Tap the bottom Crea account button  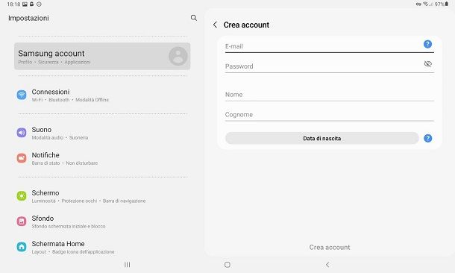pos(330,247)
